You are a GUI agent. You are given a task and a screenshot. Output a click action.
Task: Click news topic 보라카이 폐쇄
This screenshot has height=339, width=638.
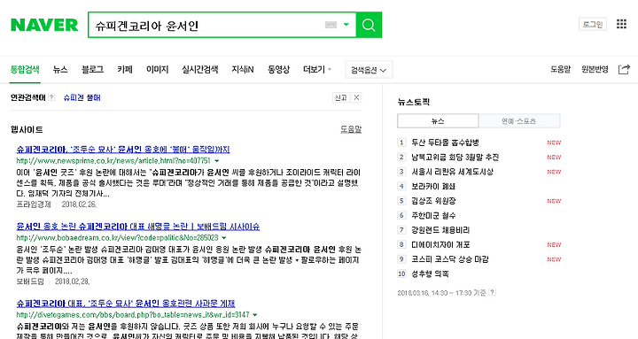click(x=433, y=187)
